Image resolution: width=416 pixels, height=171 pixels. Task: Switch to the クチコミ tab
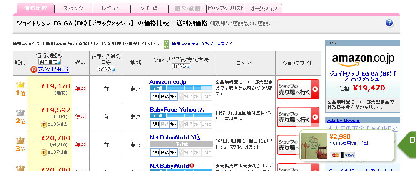149,8
